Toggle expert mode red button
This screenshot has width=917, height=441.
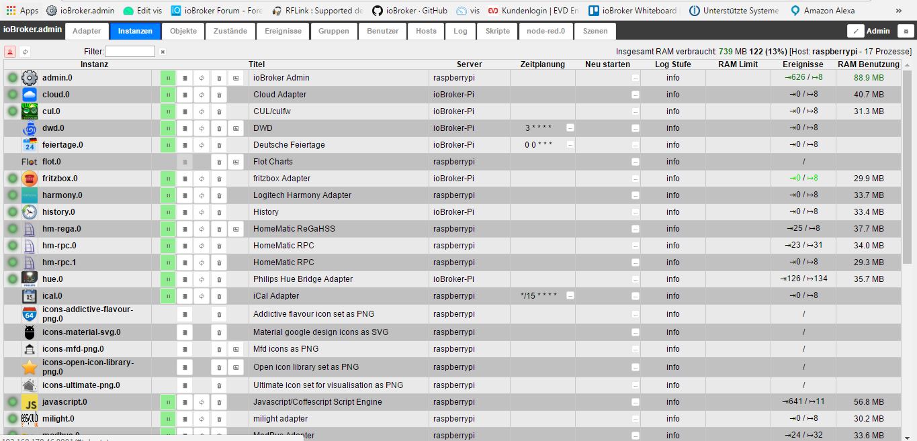(x=10, y=52)
